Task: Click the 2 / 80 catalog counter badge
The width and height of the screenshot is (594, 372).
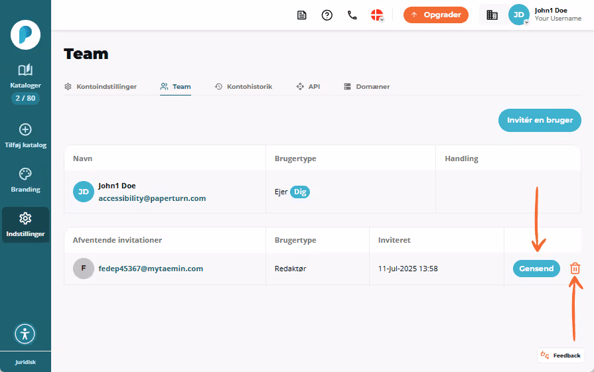Action: (x=25, y=98)
